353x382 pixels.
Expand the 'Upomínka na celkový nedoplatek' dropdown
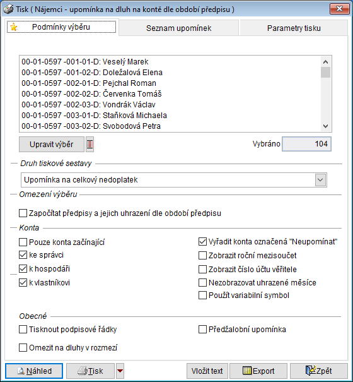tap(320, 180)
